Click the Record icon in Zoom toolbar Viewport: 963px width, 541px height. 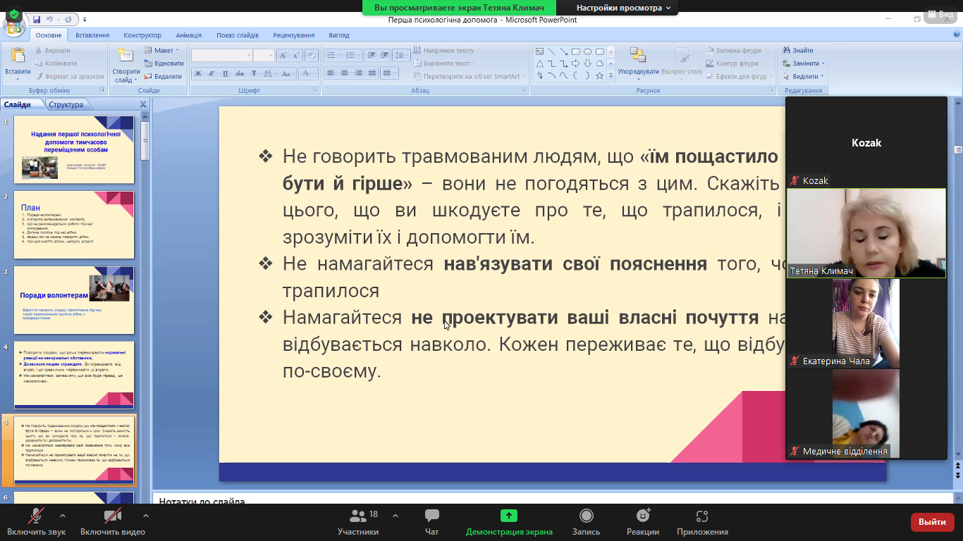586,516
